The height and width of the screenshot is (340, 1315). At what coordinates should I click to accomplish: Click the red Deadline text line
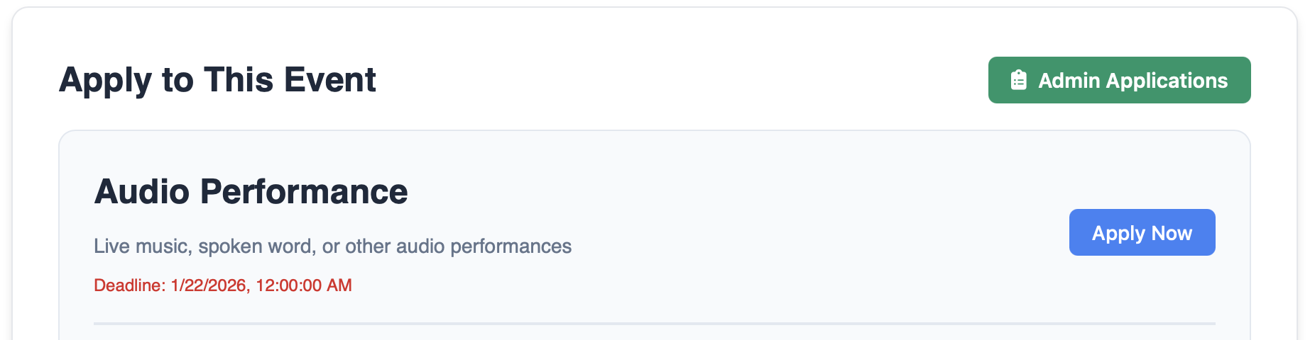point(223,285)
